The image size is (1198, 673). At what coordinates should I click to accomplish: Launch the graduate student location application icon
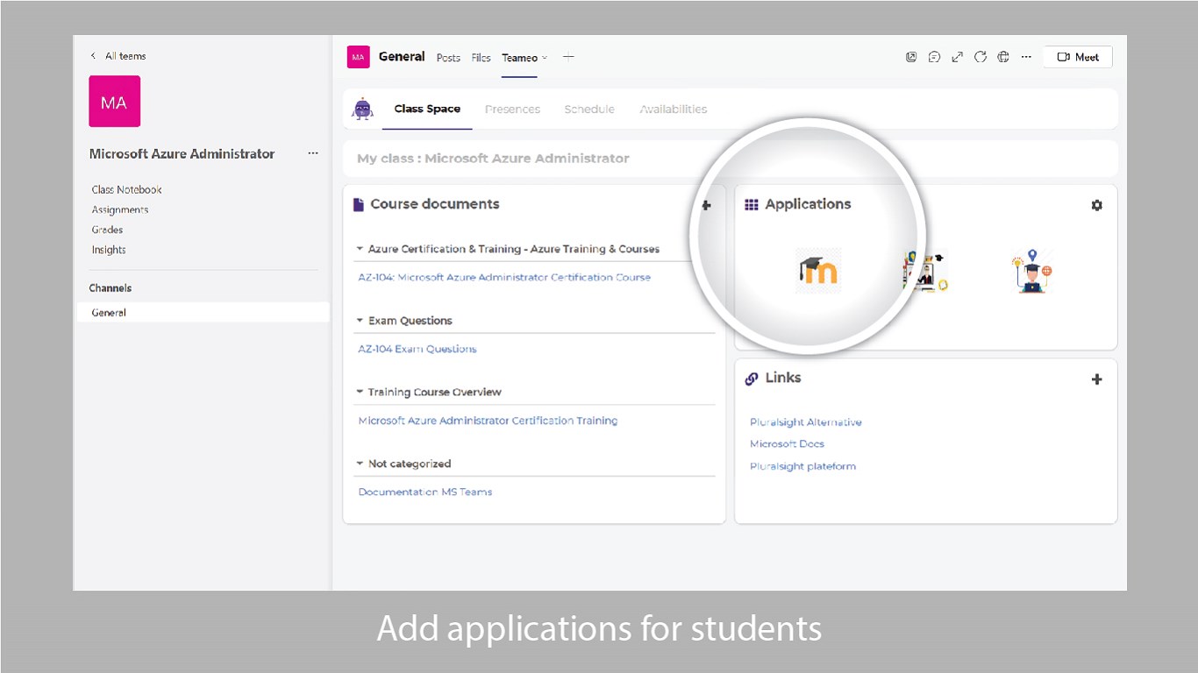pyautogui.click(x=1031, y=271)
